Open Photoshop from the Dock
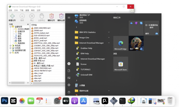The height and width of the screenshot is (107, 179). 4,101
